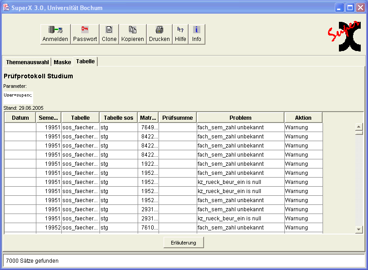Click 'Stand: 29.06.2005' text

coord(24,108)
